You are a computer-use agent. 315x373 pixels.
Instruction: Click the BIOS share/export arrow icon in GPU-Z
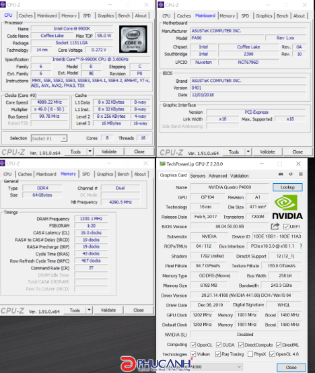point(275,226)
